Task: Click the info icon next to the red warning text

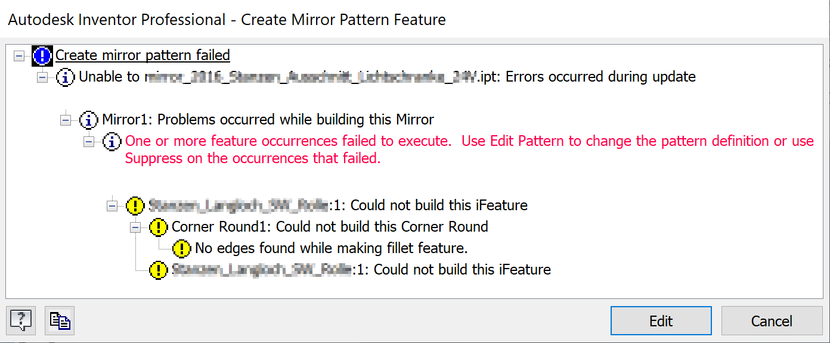Action: click(x=111, y=141)
